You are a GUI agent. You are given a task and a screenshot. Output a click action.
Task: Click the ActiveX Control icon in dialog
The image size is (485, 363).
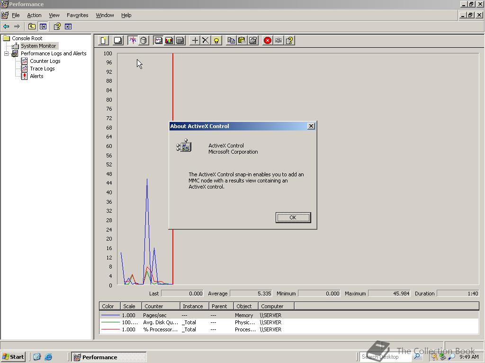click(184, 146)
